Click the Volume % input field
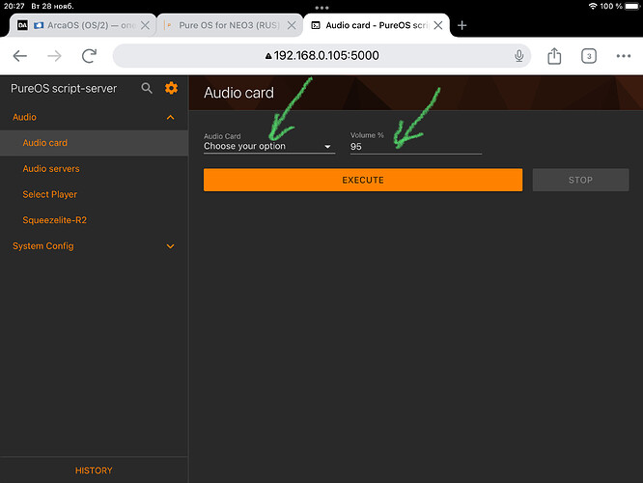This screenshot has width=643, height=483. click(x=415, y=147)
